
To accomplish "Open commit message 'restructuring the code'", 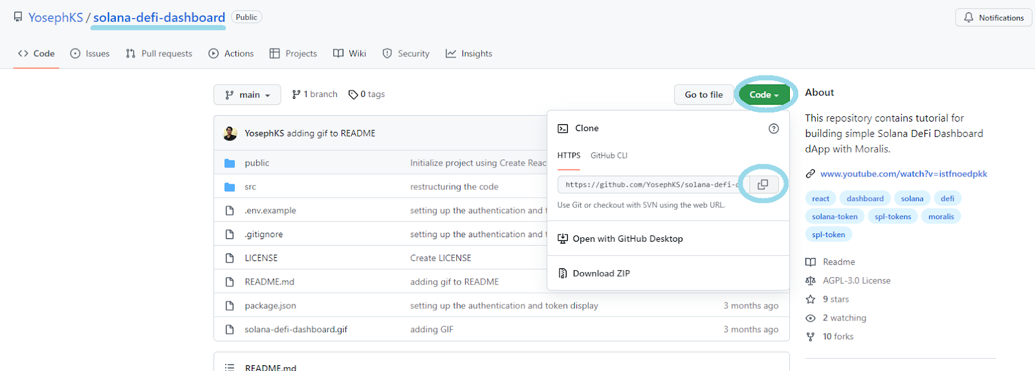I will [454, 187].
